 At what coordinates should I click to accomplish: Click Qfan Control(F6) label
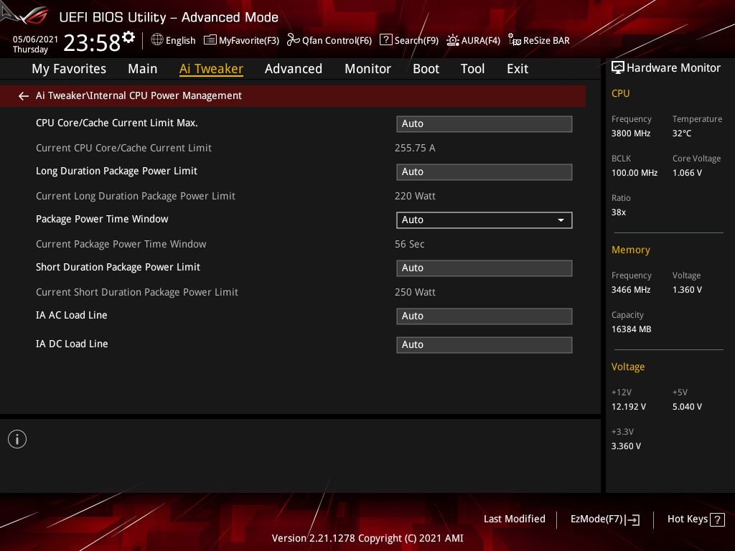[x=337, y=40]
